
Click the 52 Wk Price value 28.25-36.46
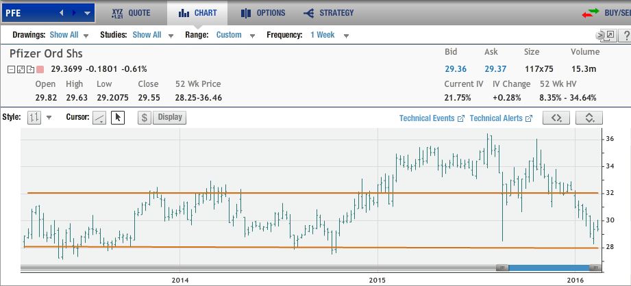coord(199,98)
